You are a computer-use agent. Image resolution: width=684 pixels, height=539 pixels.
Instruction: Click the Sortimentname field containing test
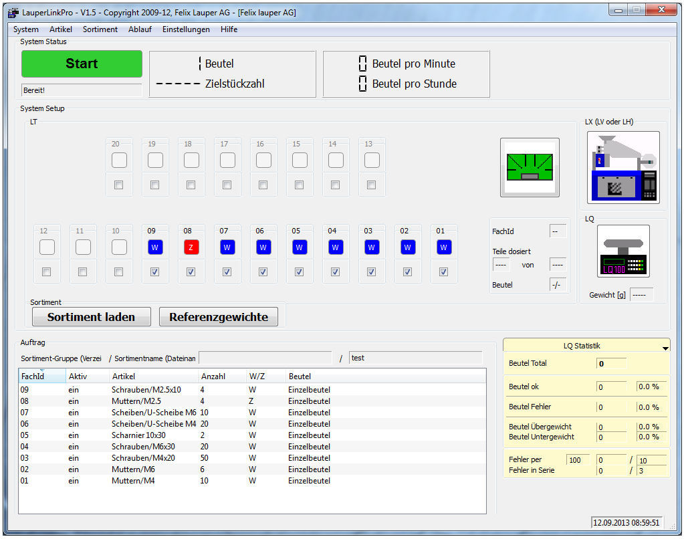coord(415,358)
